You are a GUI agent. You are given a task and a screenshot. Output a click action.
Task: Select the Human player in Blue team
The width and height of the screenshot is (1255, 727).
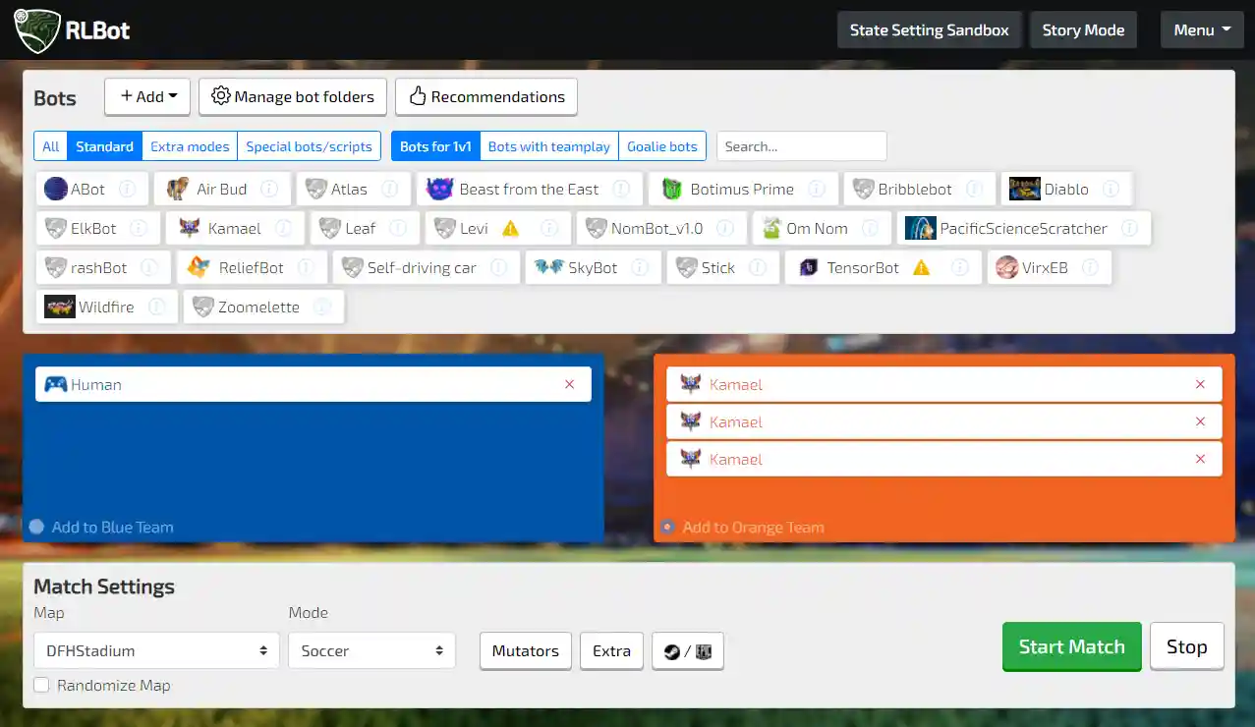[314, 384]
